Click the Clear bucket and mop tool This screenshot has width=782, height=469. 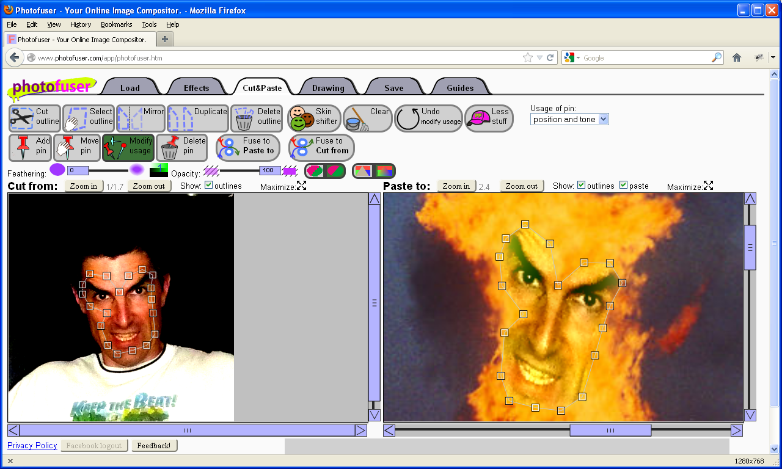[x=367, y=118]
